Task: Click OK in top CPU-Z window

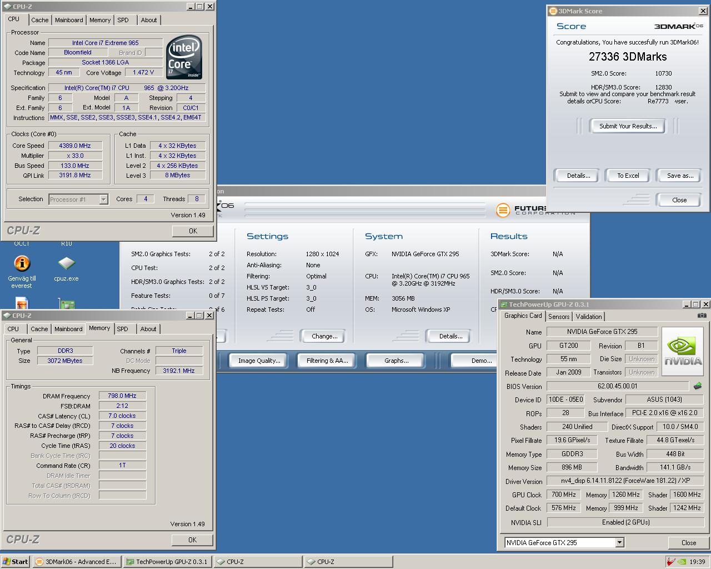Action: coord(193,231)
